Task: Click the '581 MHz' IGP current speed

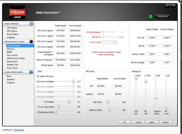Action: [x=118, y=86]
